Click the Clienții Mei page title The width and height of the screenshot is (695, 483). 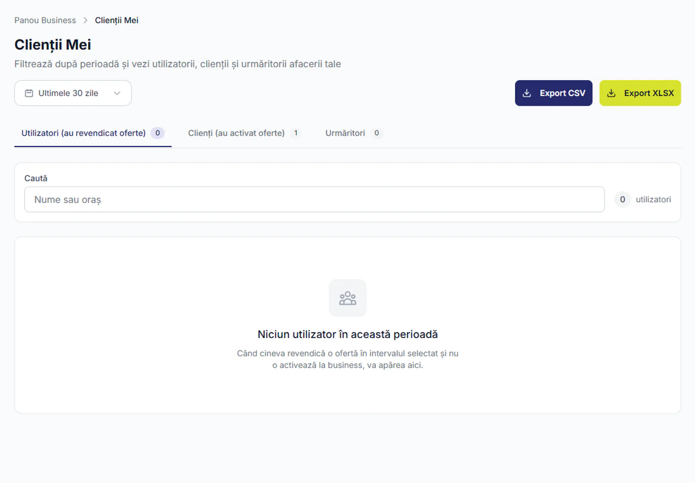point(53,44)
